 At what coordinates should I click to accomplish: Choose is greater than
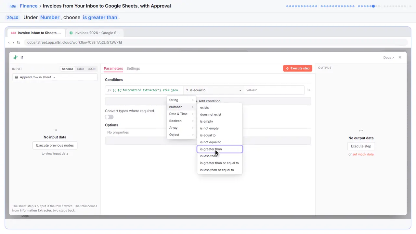pos(220,149)
